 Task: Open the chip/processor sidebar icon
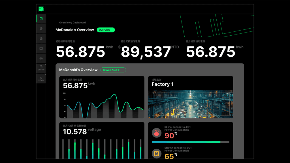tap(41, 29)
